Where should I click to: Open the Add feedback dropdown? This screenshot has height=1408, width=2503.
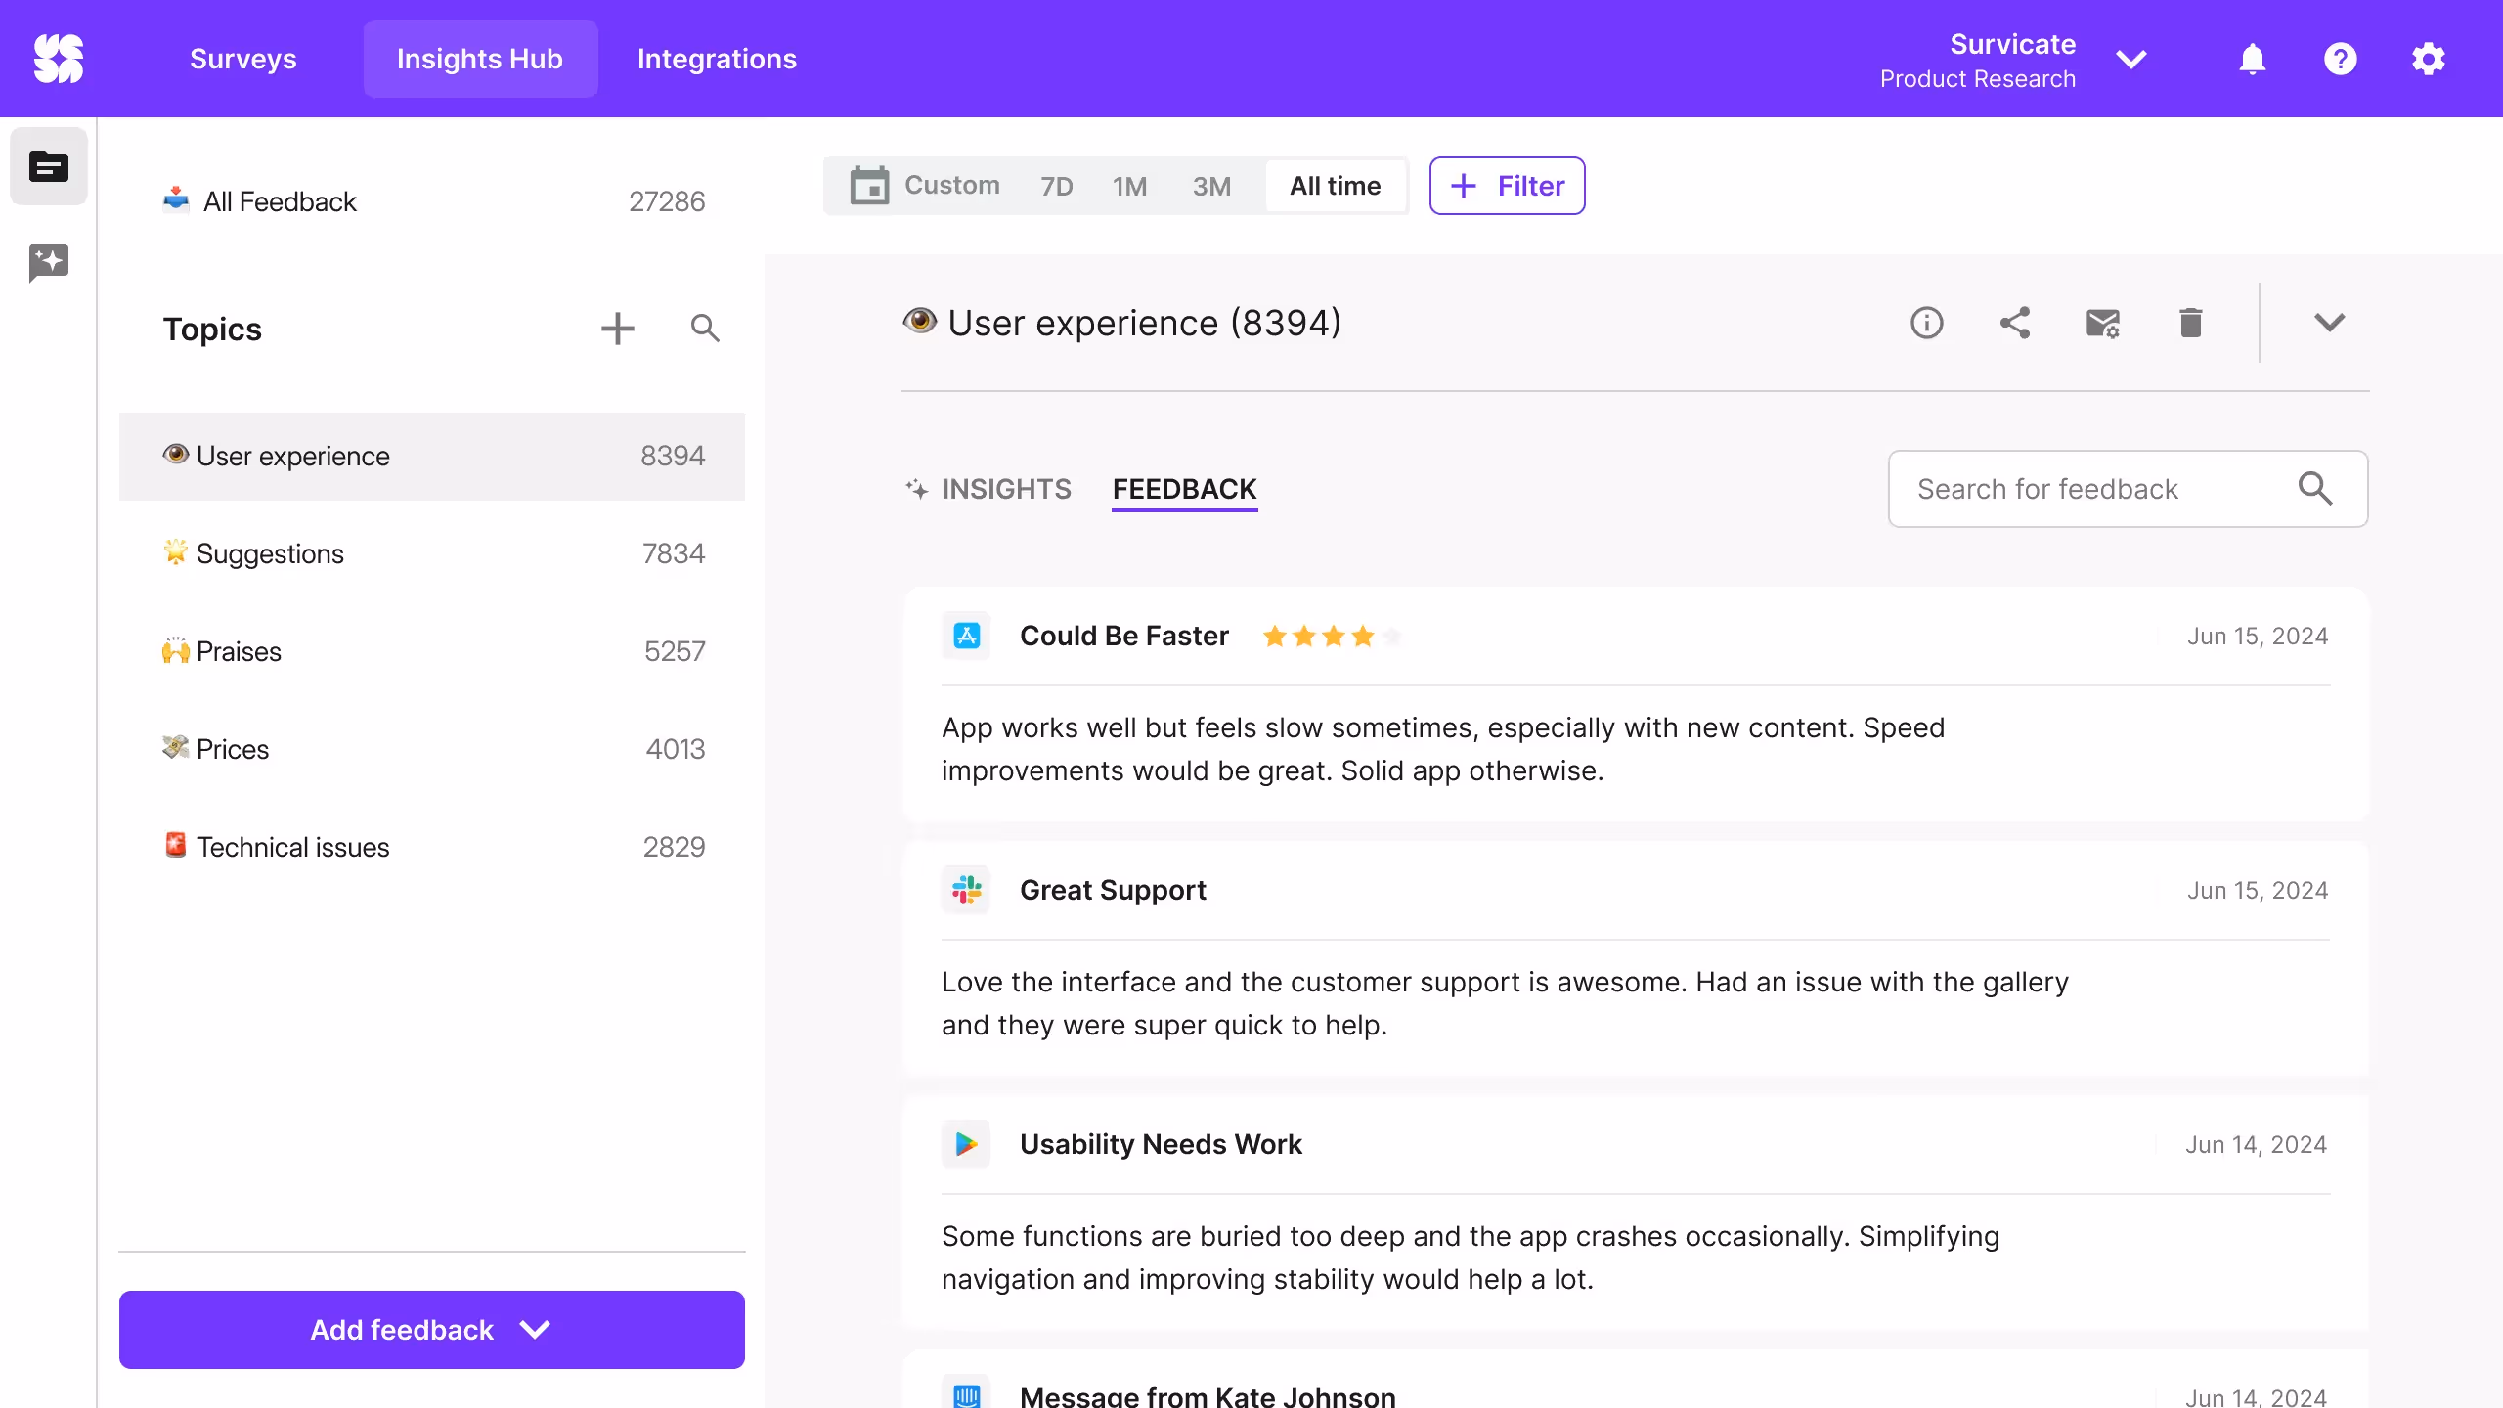point(432,1330)
